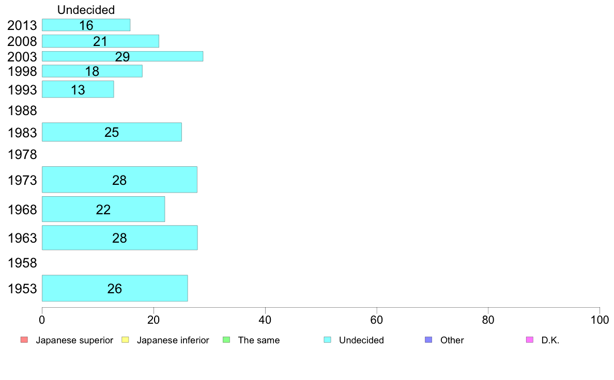The width and height of the screenshot is (614, 380).
Task: Select the 1953 bar with value 26
Action: click(115, 289)
